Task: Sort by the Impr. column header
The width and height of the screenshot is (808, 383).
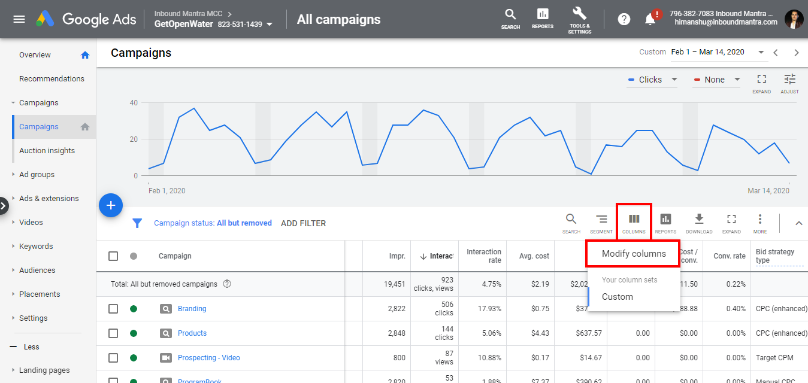Action: 397,256
